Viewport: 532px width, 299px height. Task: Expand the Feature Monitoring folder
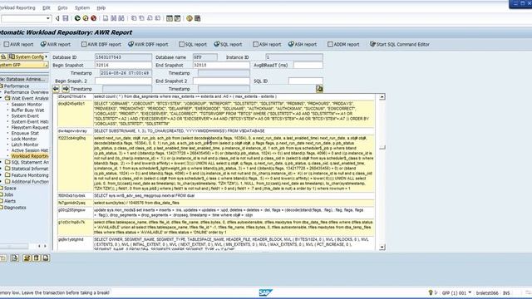2,175
